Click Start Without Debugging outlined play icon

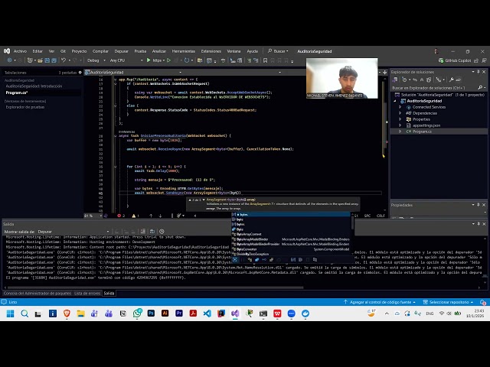point(168,60)
